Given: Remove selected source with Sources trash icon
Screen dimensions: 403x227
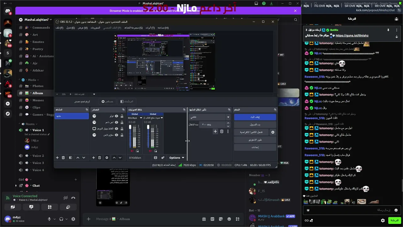Looking at the screenshot, I should point(99,158).
